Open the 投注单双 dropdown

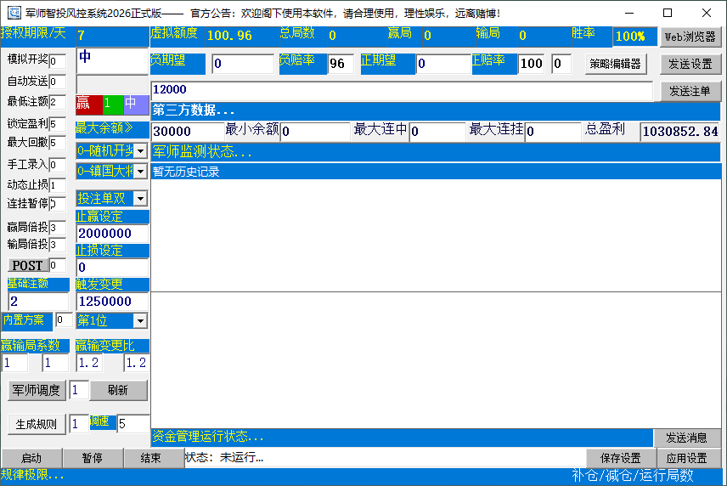(x=140, y=199)
